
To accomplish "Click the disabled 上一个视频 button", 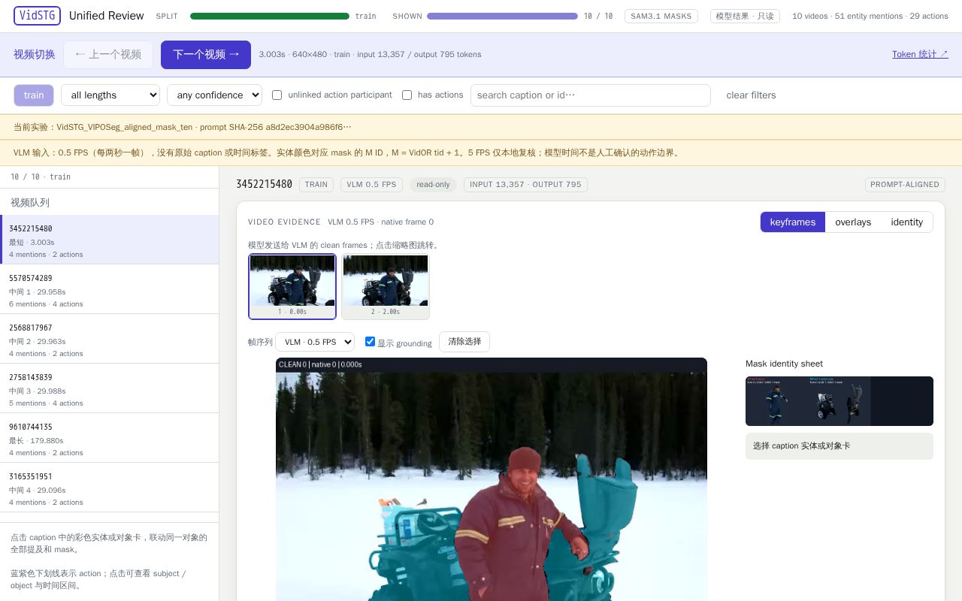I will click(x=108, y=55).
